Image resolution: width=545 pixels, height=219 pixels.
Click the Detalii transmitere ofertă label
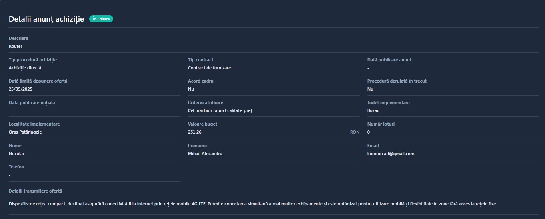[x=35, y=191]
